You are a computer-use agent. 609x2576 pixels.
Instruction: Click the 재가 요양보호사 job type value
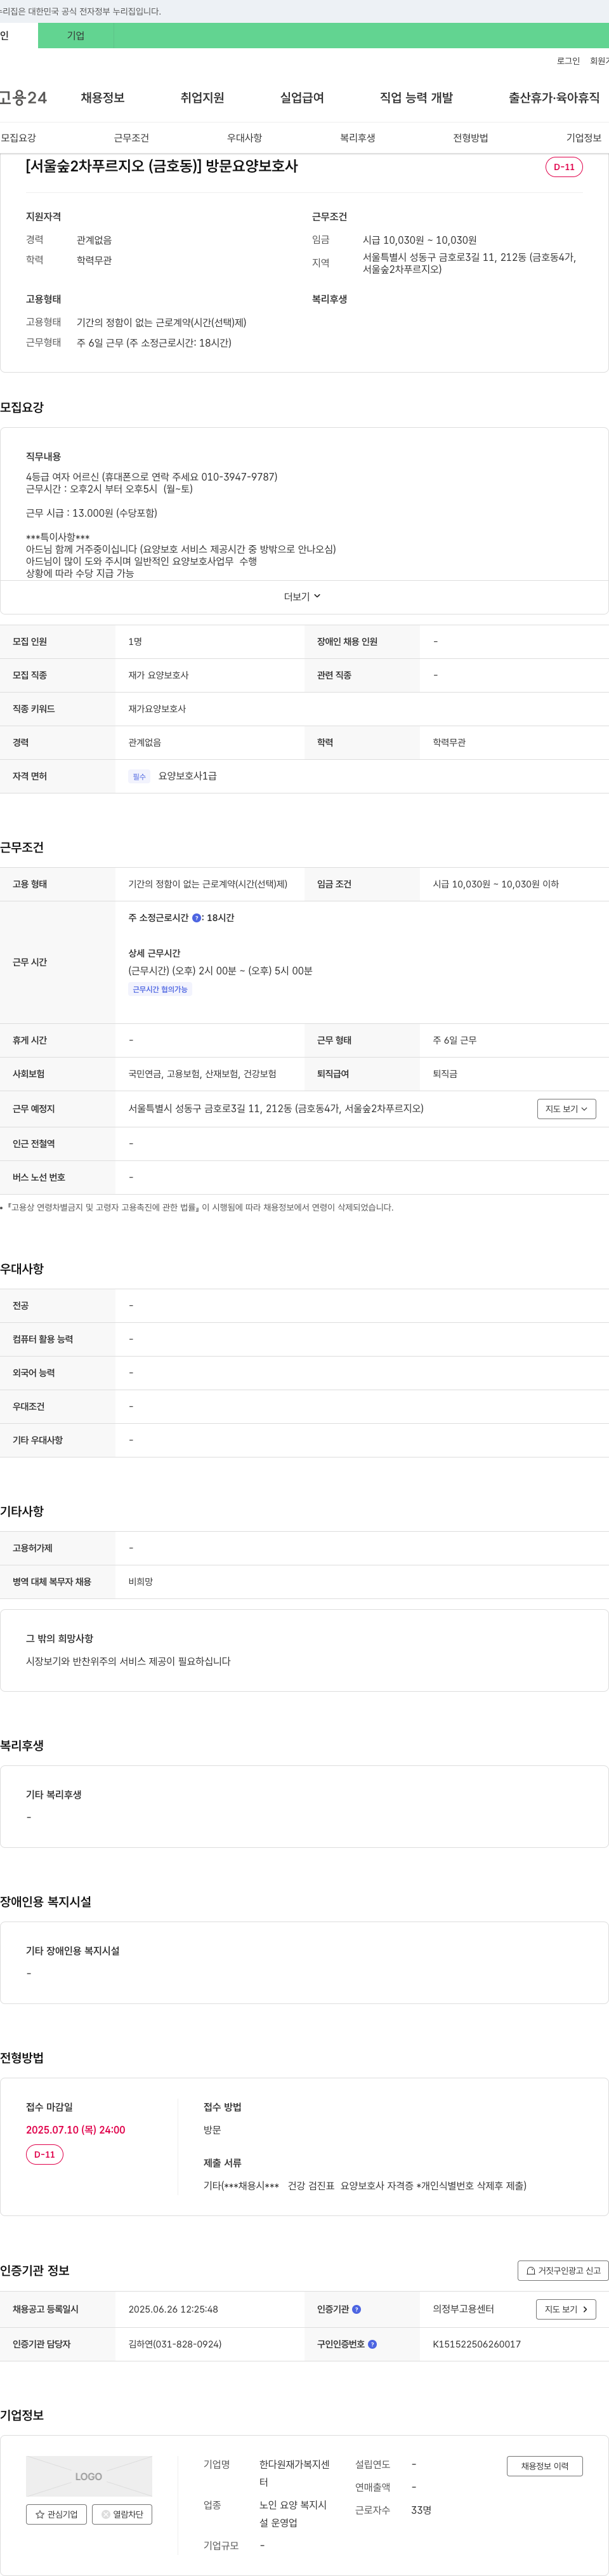coord(158,675)
